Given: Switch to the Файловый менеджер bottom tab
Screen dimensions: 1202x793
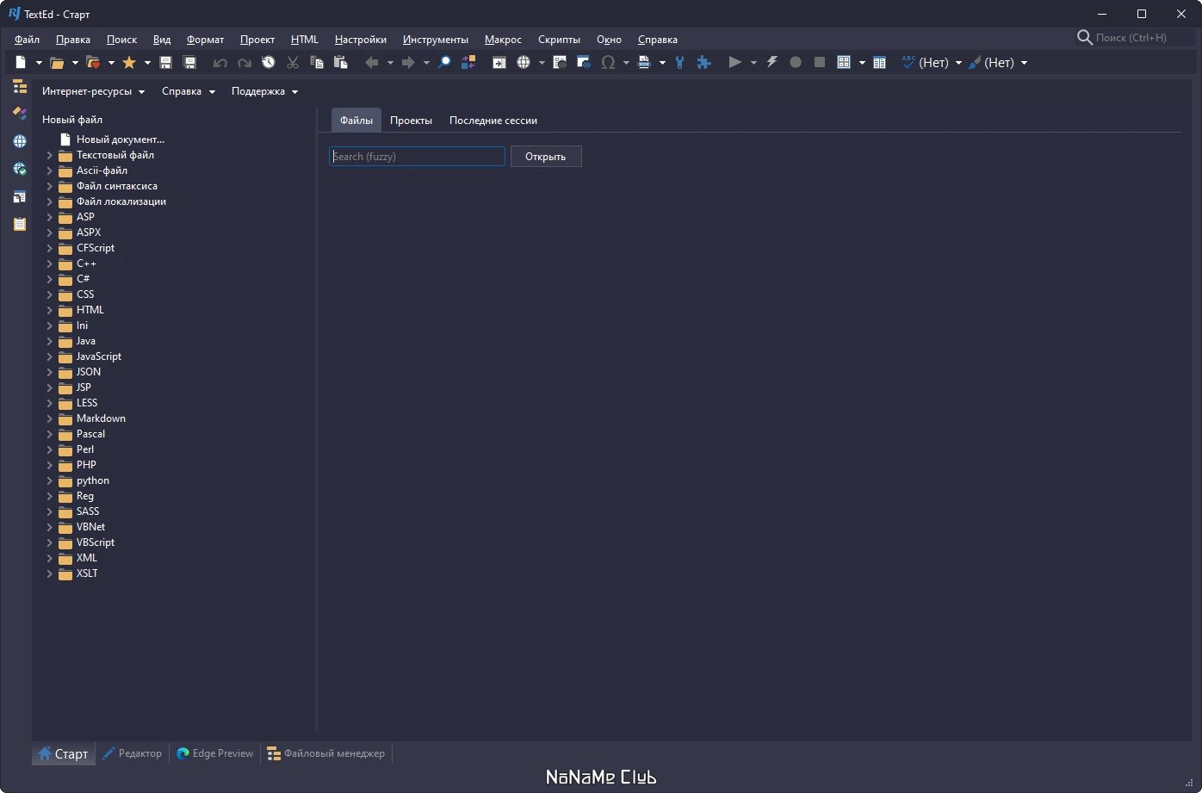Looking at the screenshot, I should [x=326, y=753].
